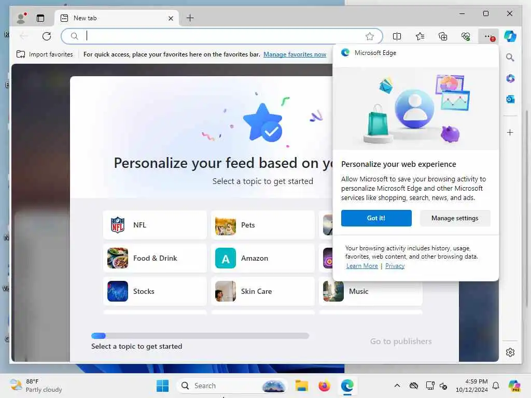This screenshot has height=398, width=531.
Task: Click the taskbar Search box
Action: 232,386
